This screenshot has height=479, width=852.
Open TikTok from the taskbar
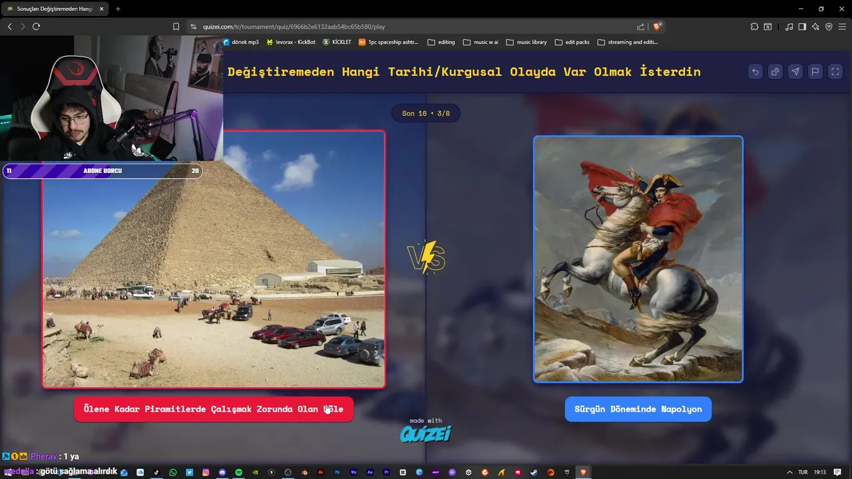coord(156,472)
